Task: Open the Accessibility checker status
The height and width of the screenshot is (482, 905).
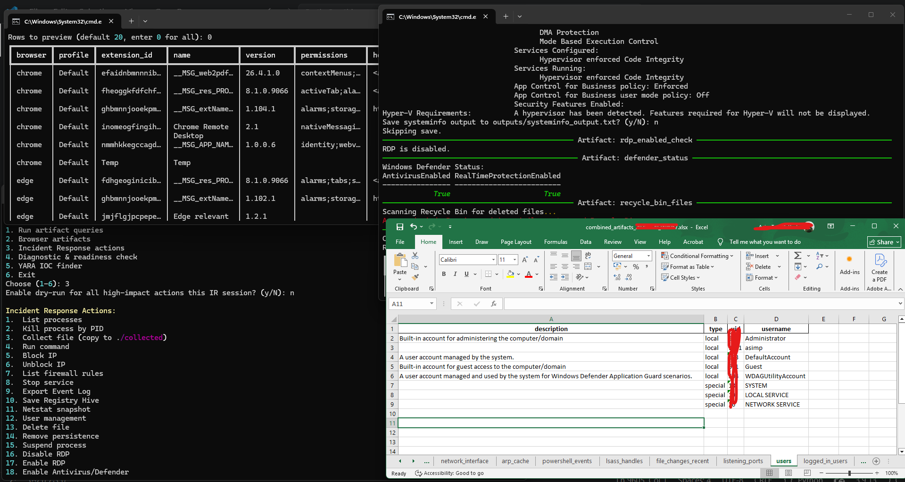Action: point(449,473)
